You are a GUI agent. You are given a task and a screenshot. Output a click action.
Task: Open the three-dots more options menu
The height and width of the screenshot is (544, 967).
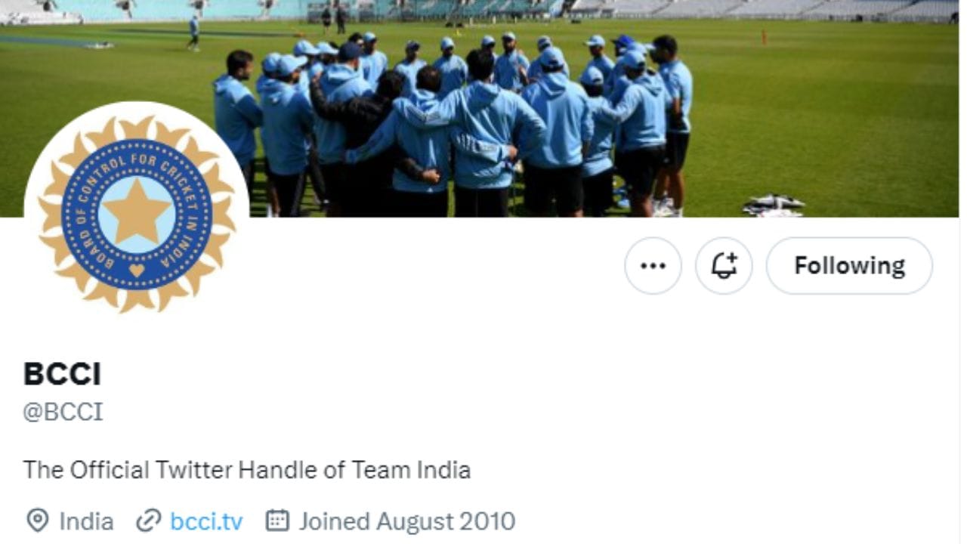click(653, 266)
